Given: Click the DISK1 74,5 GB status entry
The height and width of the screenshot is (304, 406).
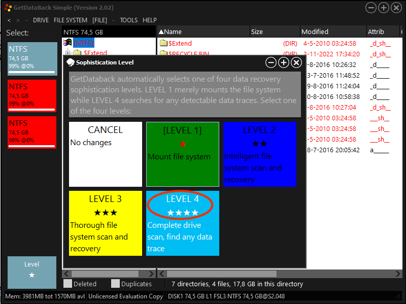Looking at the screenshot, I should 226,296.
